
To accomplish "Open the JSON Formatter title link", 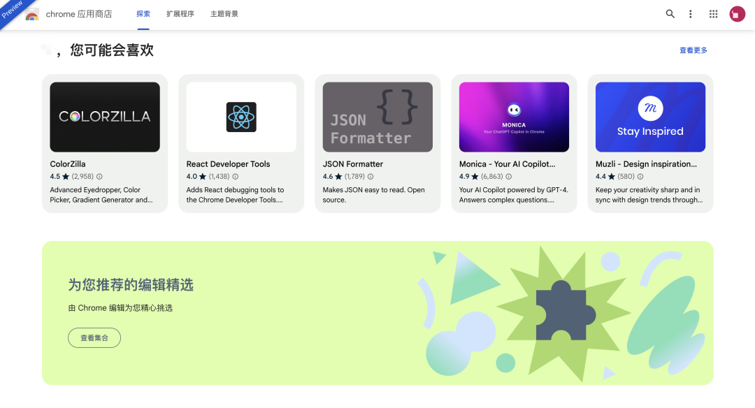I will tap(353, 164).
